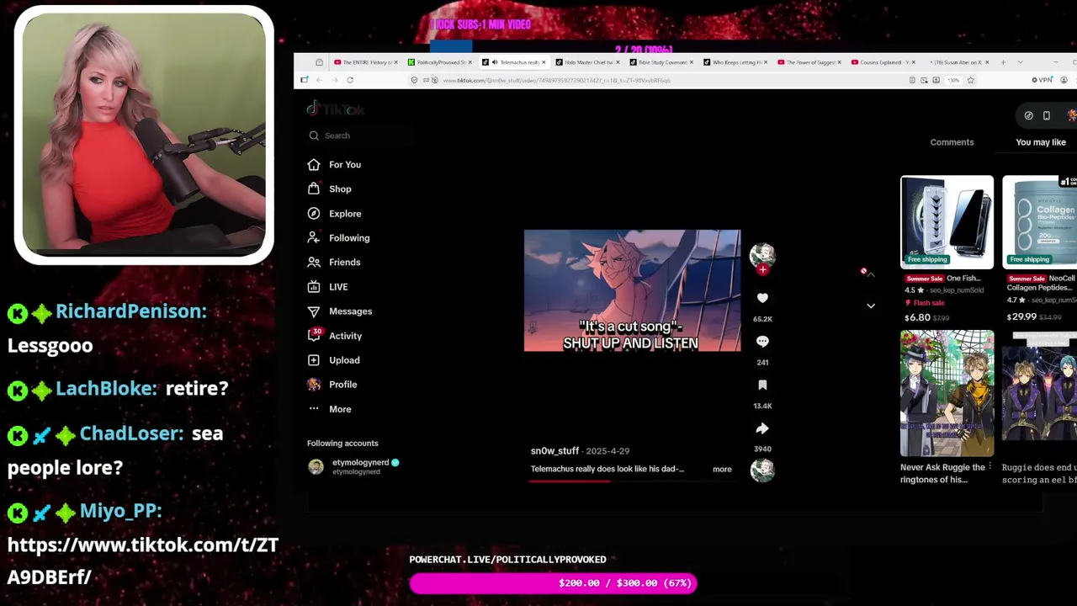Open the 'Never Ask Ruggie' video thumbnail
The image size is (1077, 606).
[947, 393]
